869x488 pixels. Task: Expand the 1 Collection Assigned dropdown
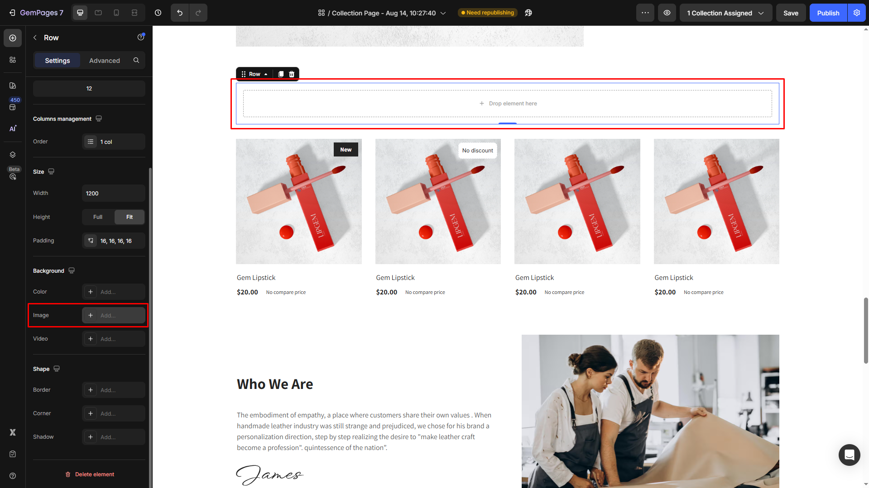coord(725,13)
